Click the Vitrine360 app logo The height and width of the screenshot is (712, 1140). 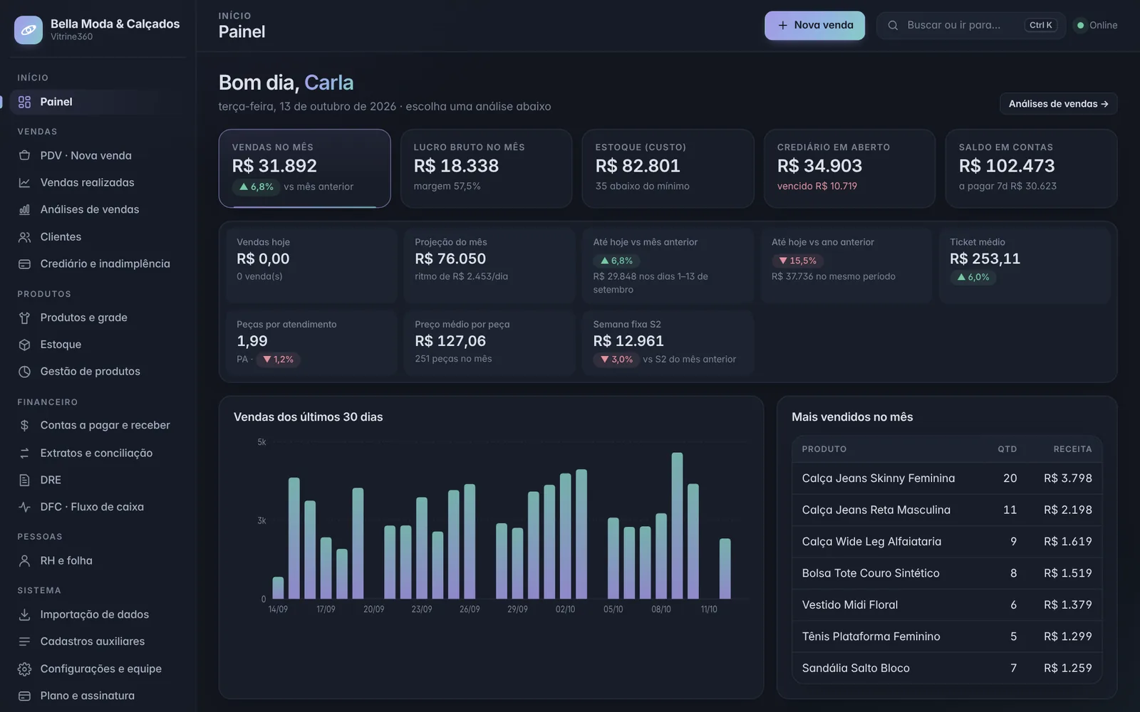pos(28,30)
